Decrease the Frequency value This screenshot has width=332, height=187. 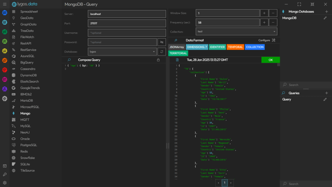(x=273, y=22)
